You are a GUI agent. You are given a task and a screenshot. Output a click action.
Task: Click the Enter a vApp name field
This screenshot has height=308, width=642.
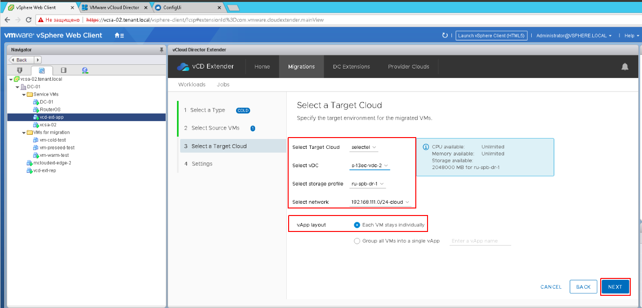pos(480,240)
